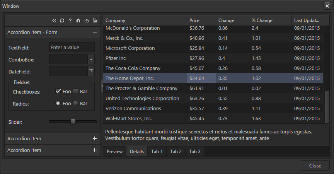Image resolution: width=334 pixels, height=174 pixels.
Task: Click the grid's vertical scrollbar thumb
Action: pyautogui.click(x=327, y=107)
